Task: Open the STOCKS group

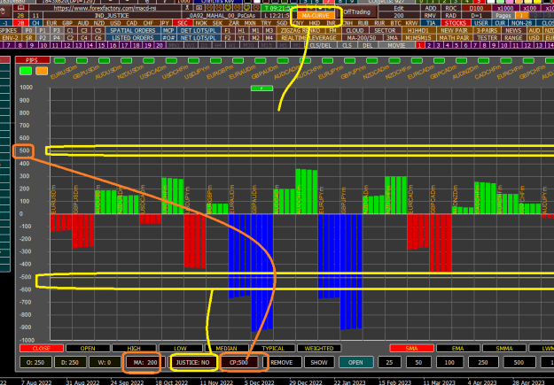Action: (456, 23)
